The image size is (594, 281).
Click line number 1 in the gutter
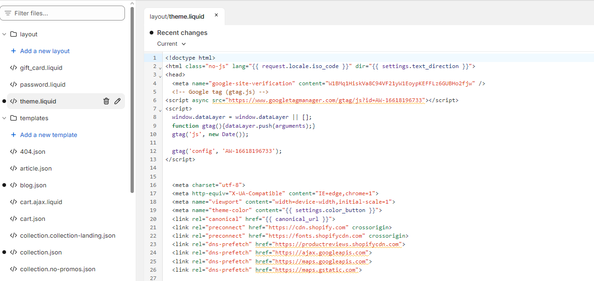coord(154,58)
